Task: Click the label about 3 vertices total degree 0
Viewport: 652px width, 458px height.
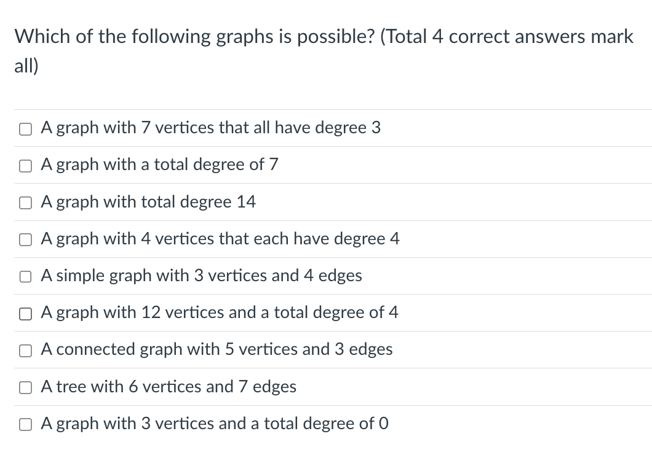Action: pos(214,423)
